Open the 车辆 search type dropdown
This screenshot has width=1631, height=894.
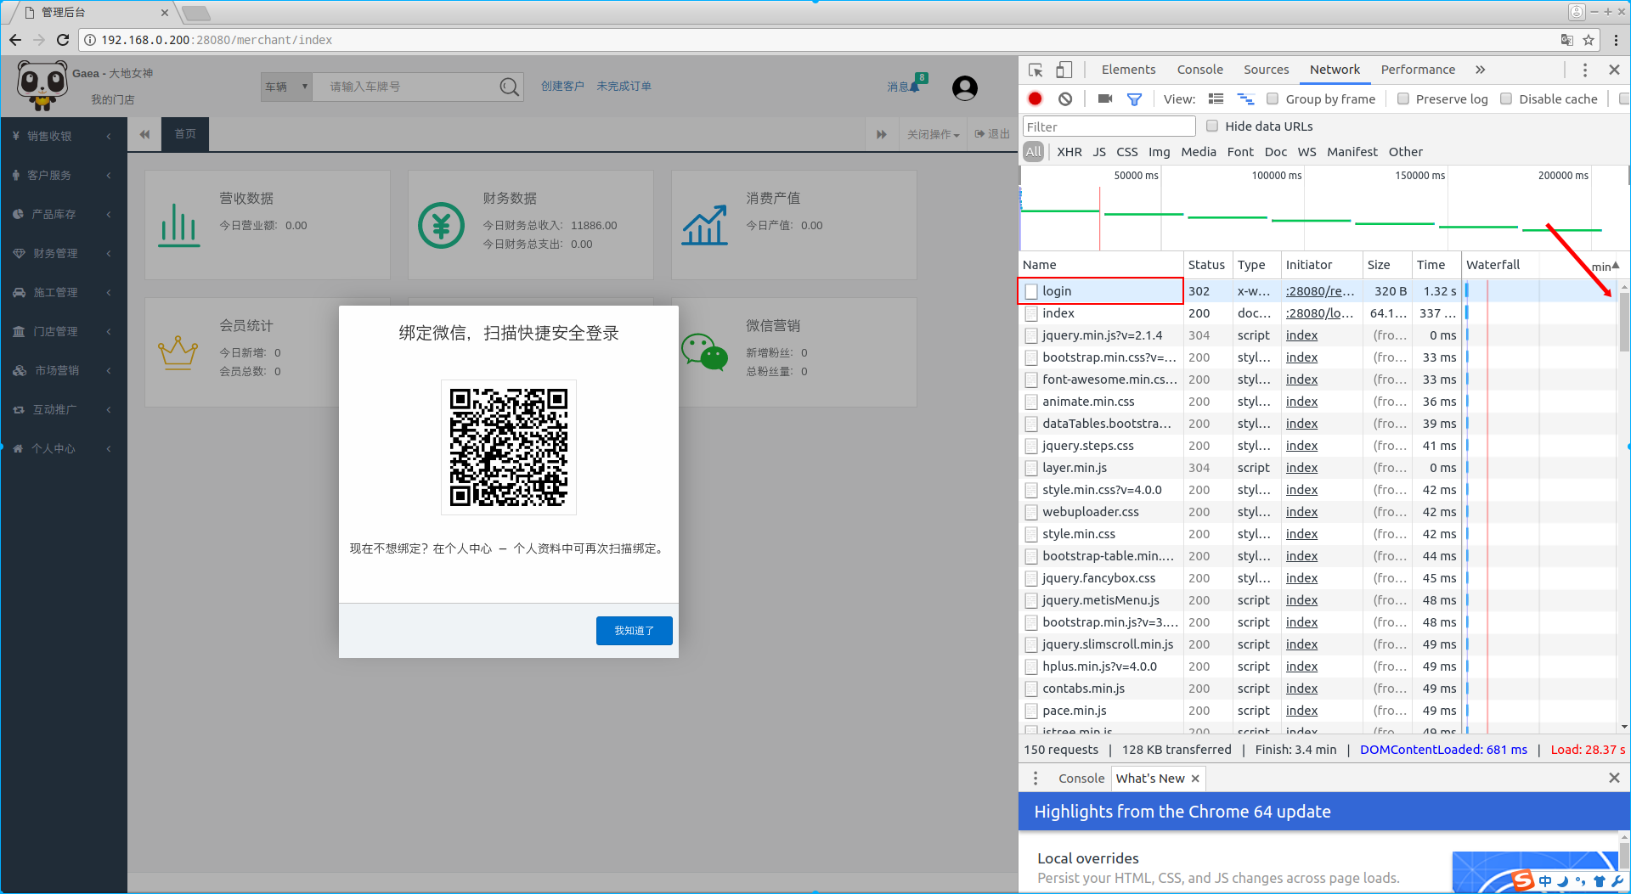tap(286, 87)
